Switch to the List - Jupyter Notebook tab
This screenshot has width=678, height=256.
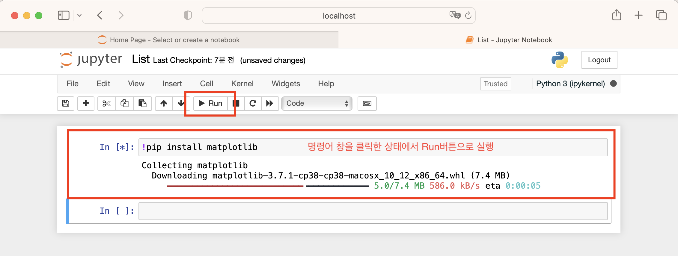pos(508,40)
